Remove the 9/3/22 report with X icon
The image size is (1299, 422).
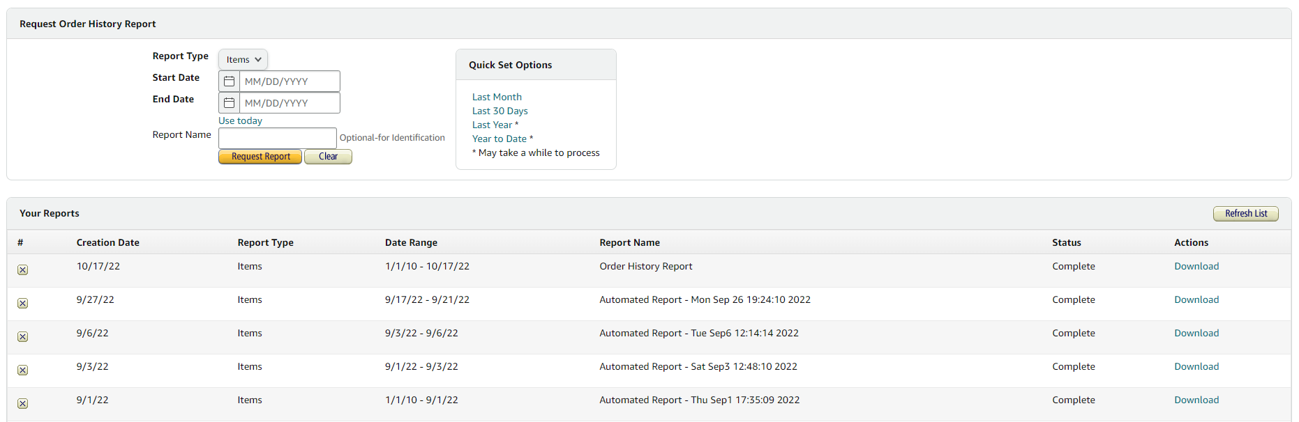click(x=23, y=370)
